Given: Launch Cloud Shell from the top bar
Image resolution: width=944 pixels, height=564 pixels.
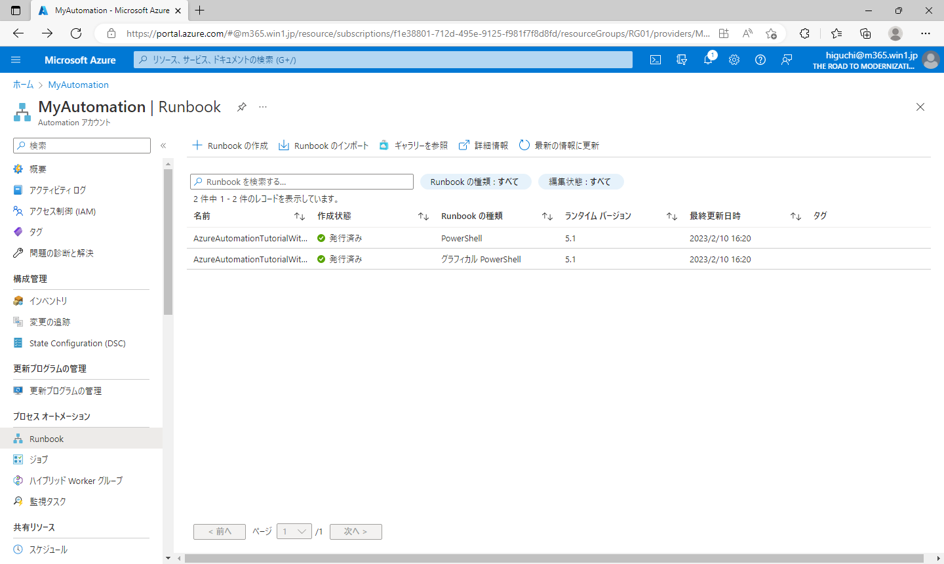Looking at the screenshot, I should (x=656, y=60).
